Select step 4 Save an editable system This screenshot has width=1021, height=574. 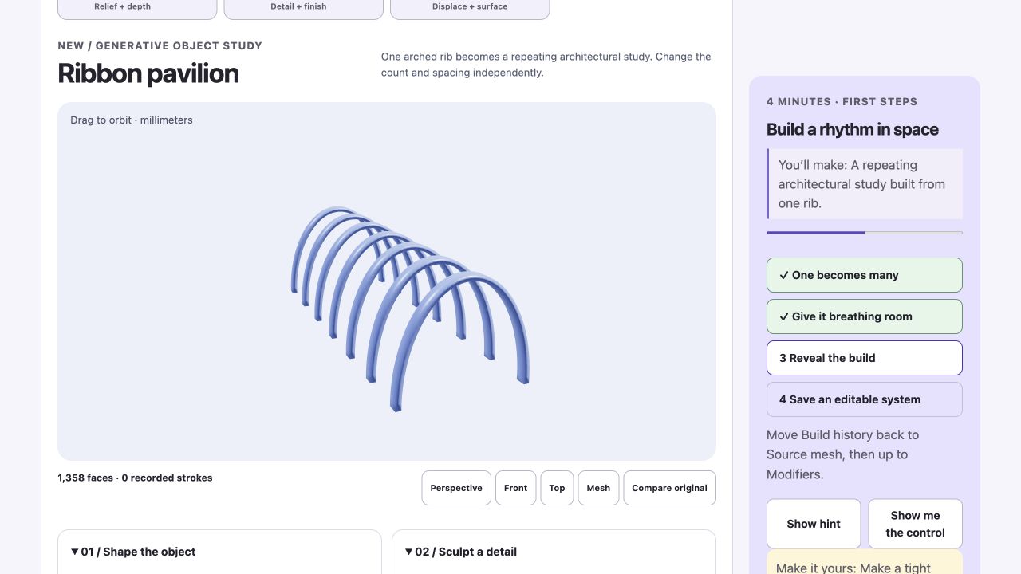[865, 399]
